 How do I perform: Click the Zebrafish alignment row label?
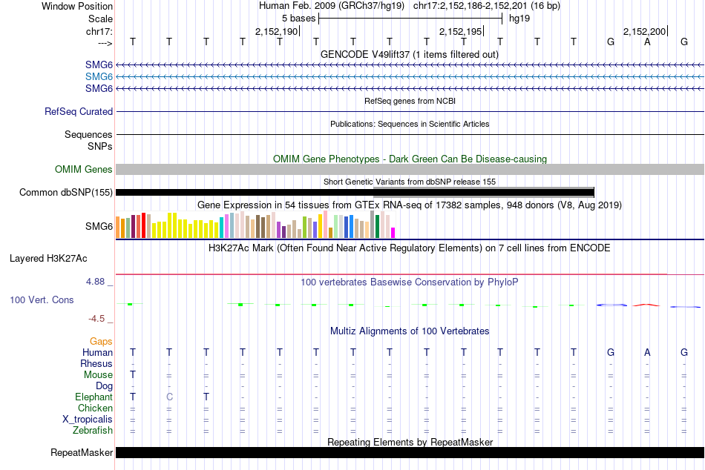93,431
